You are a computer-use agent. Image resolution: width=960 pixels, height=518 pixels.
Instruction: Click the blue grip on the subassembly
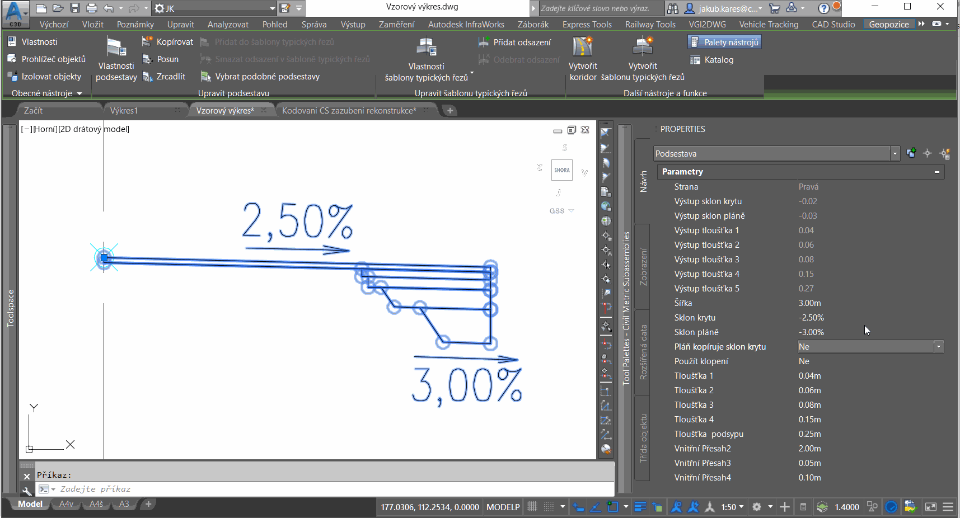(x=104, y=258)
